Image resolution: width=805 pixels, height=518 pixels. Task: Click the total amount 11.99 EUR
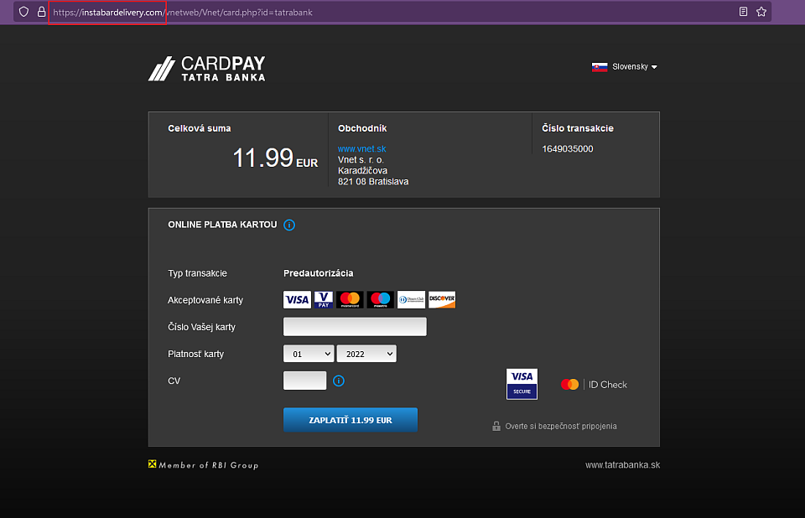275,158
